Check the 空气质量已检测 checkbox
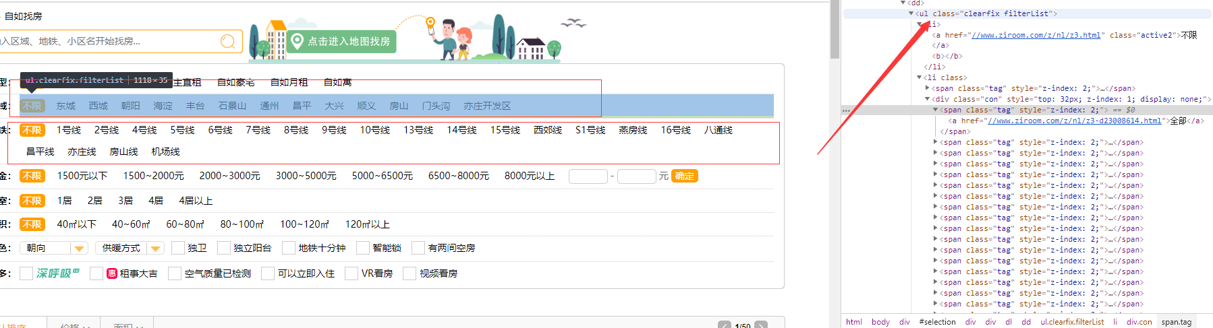Image resolution: width=1213 pixels, height=328 pixels. click(x=175, y=273)
